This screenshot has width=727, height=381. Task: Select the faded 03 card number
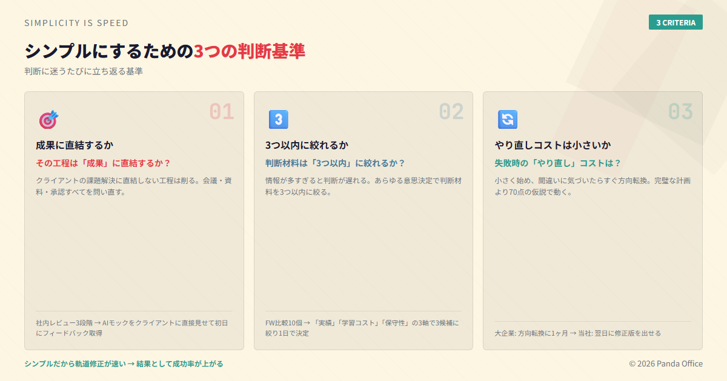[680, 111]
